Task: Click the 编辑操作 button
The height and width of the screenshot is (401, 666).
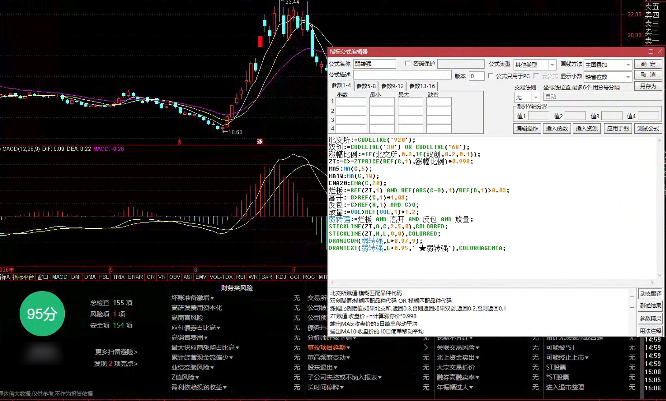Action: (527, 128)
